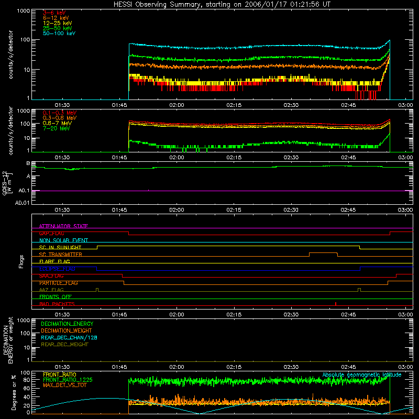Viewport: 419px width, 419px height.
Task: Click the 0.3-0.8 MeV legend entry
Action: click(60, 118)
